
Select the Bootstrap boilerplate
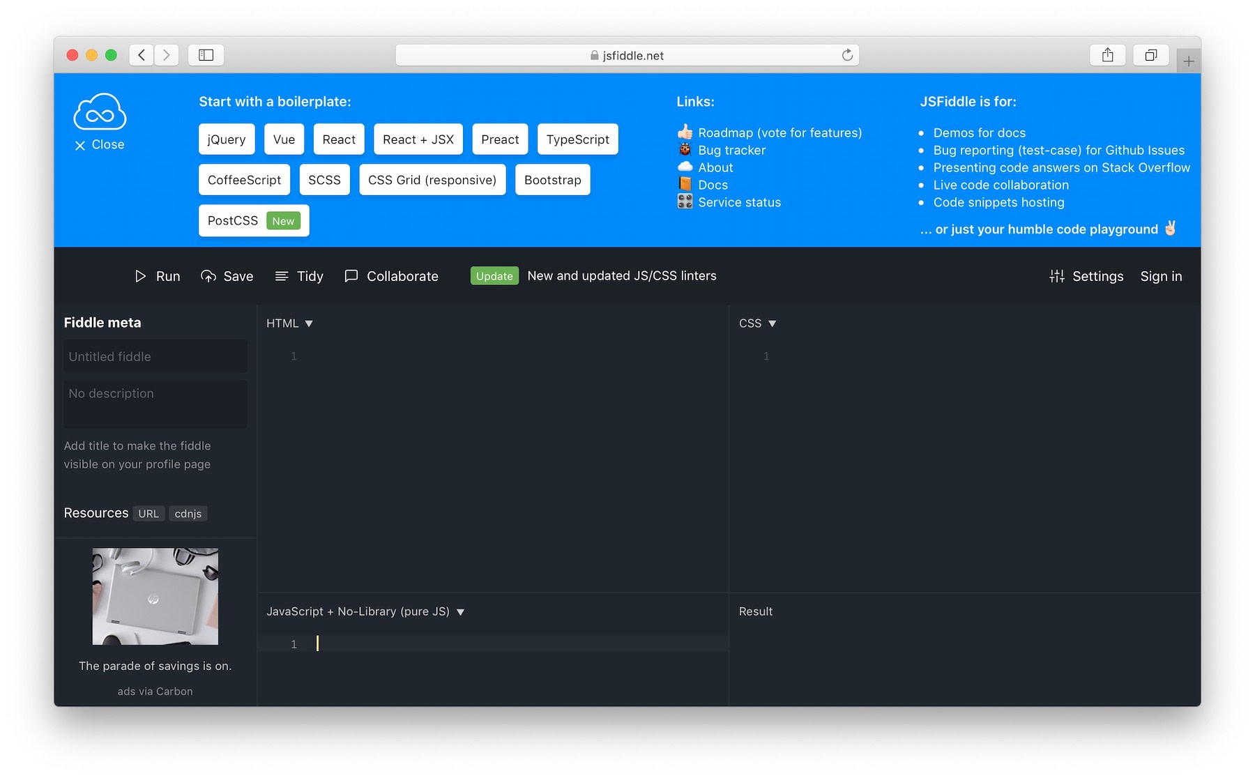(552, 179)
